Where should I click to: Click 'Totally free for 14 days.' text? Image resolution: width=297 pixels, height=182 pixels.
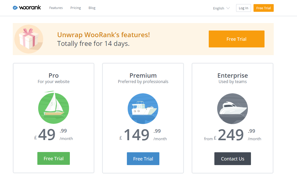[93, 44]
